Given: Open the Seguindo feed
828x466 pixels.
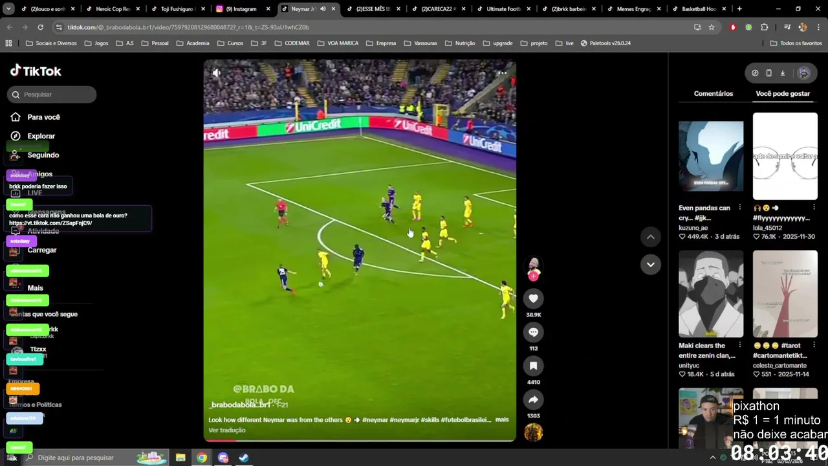Looking at the screenshot, I should pyautogui.click(x=36, y=155).
